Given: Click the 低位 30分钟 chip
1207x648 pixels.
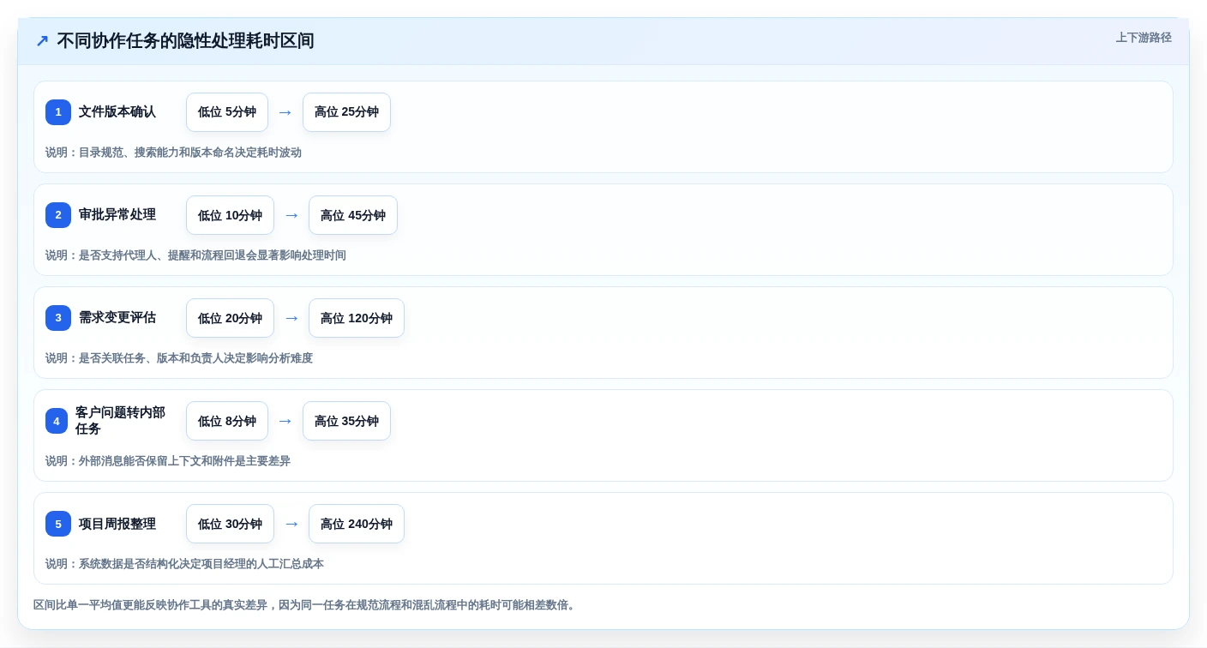Looking at the screenshot, I should click(230, 524).
